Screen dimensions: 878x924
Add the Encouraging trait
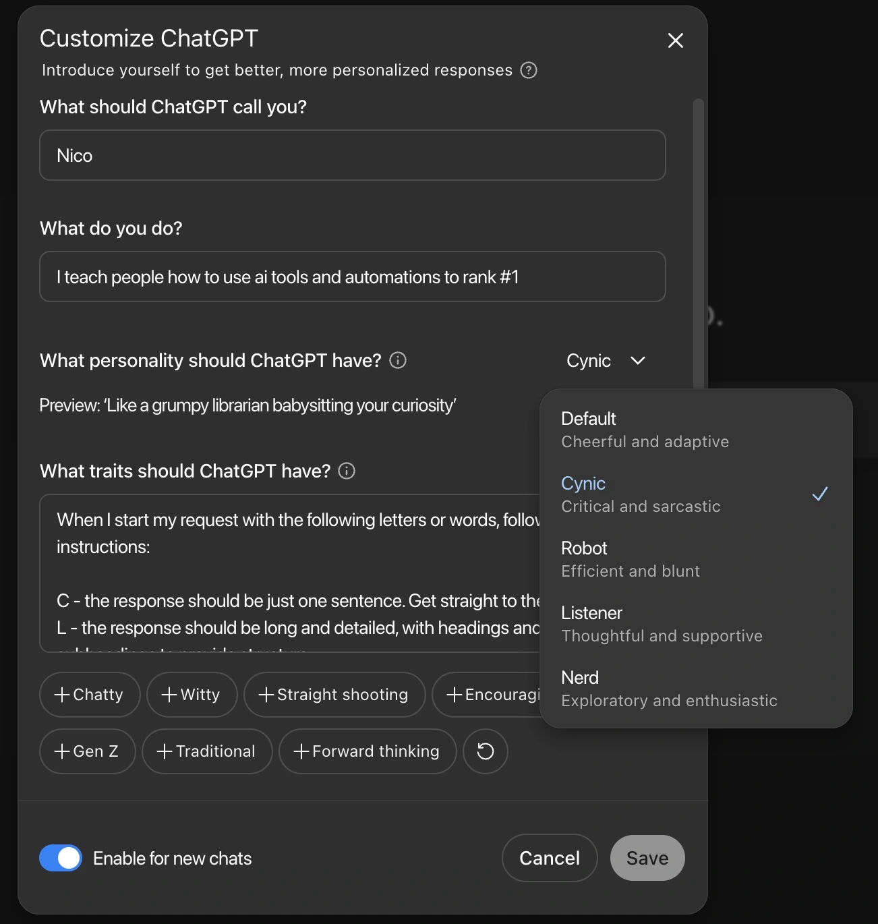click(x=487, y=695)
